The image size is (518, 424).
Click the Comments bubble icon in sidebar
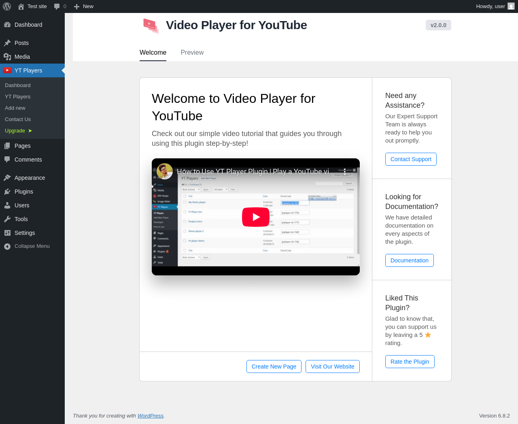(7, 160)
